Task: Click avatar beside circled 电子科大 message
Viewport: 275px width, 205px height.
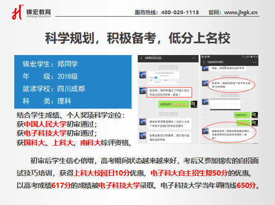Action: coord(205,83)
